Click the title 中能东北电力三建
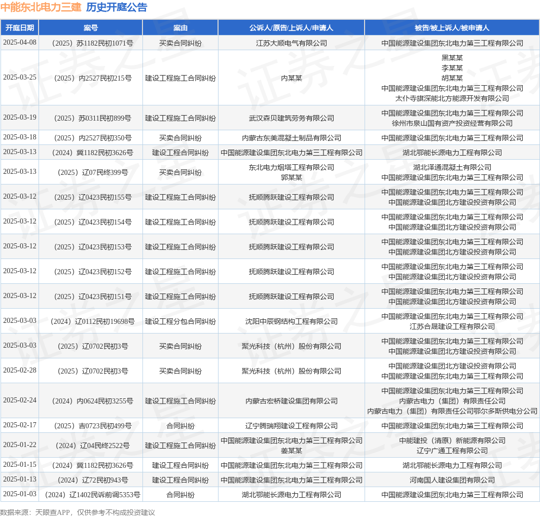 pos(41,7)
